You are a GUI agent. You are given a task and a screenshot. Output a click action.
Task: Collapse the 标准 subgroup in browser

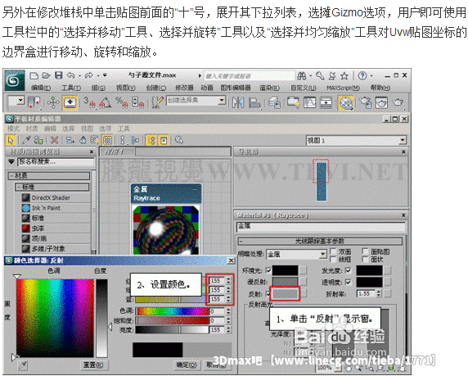coord(19,187)
